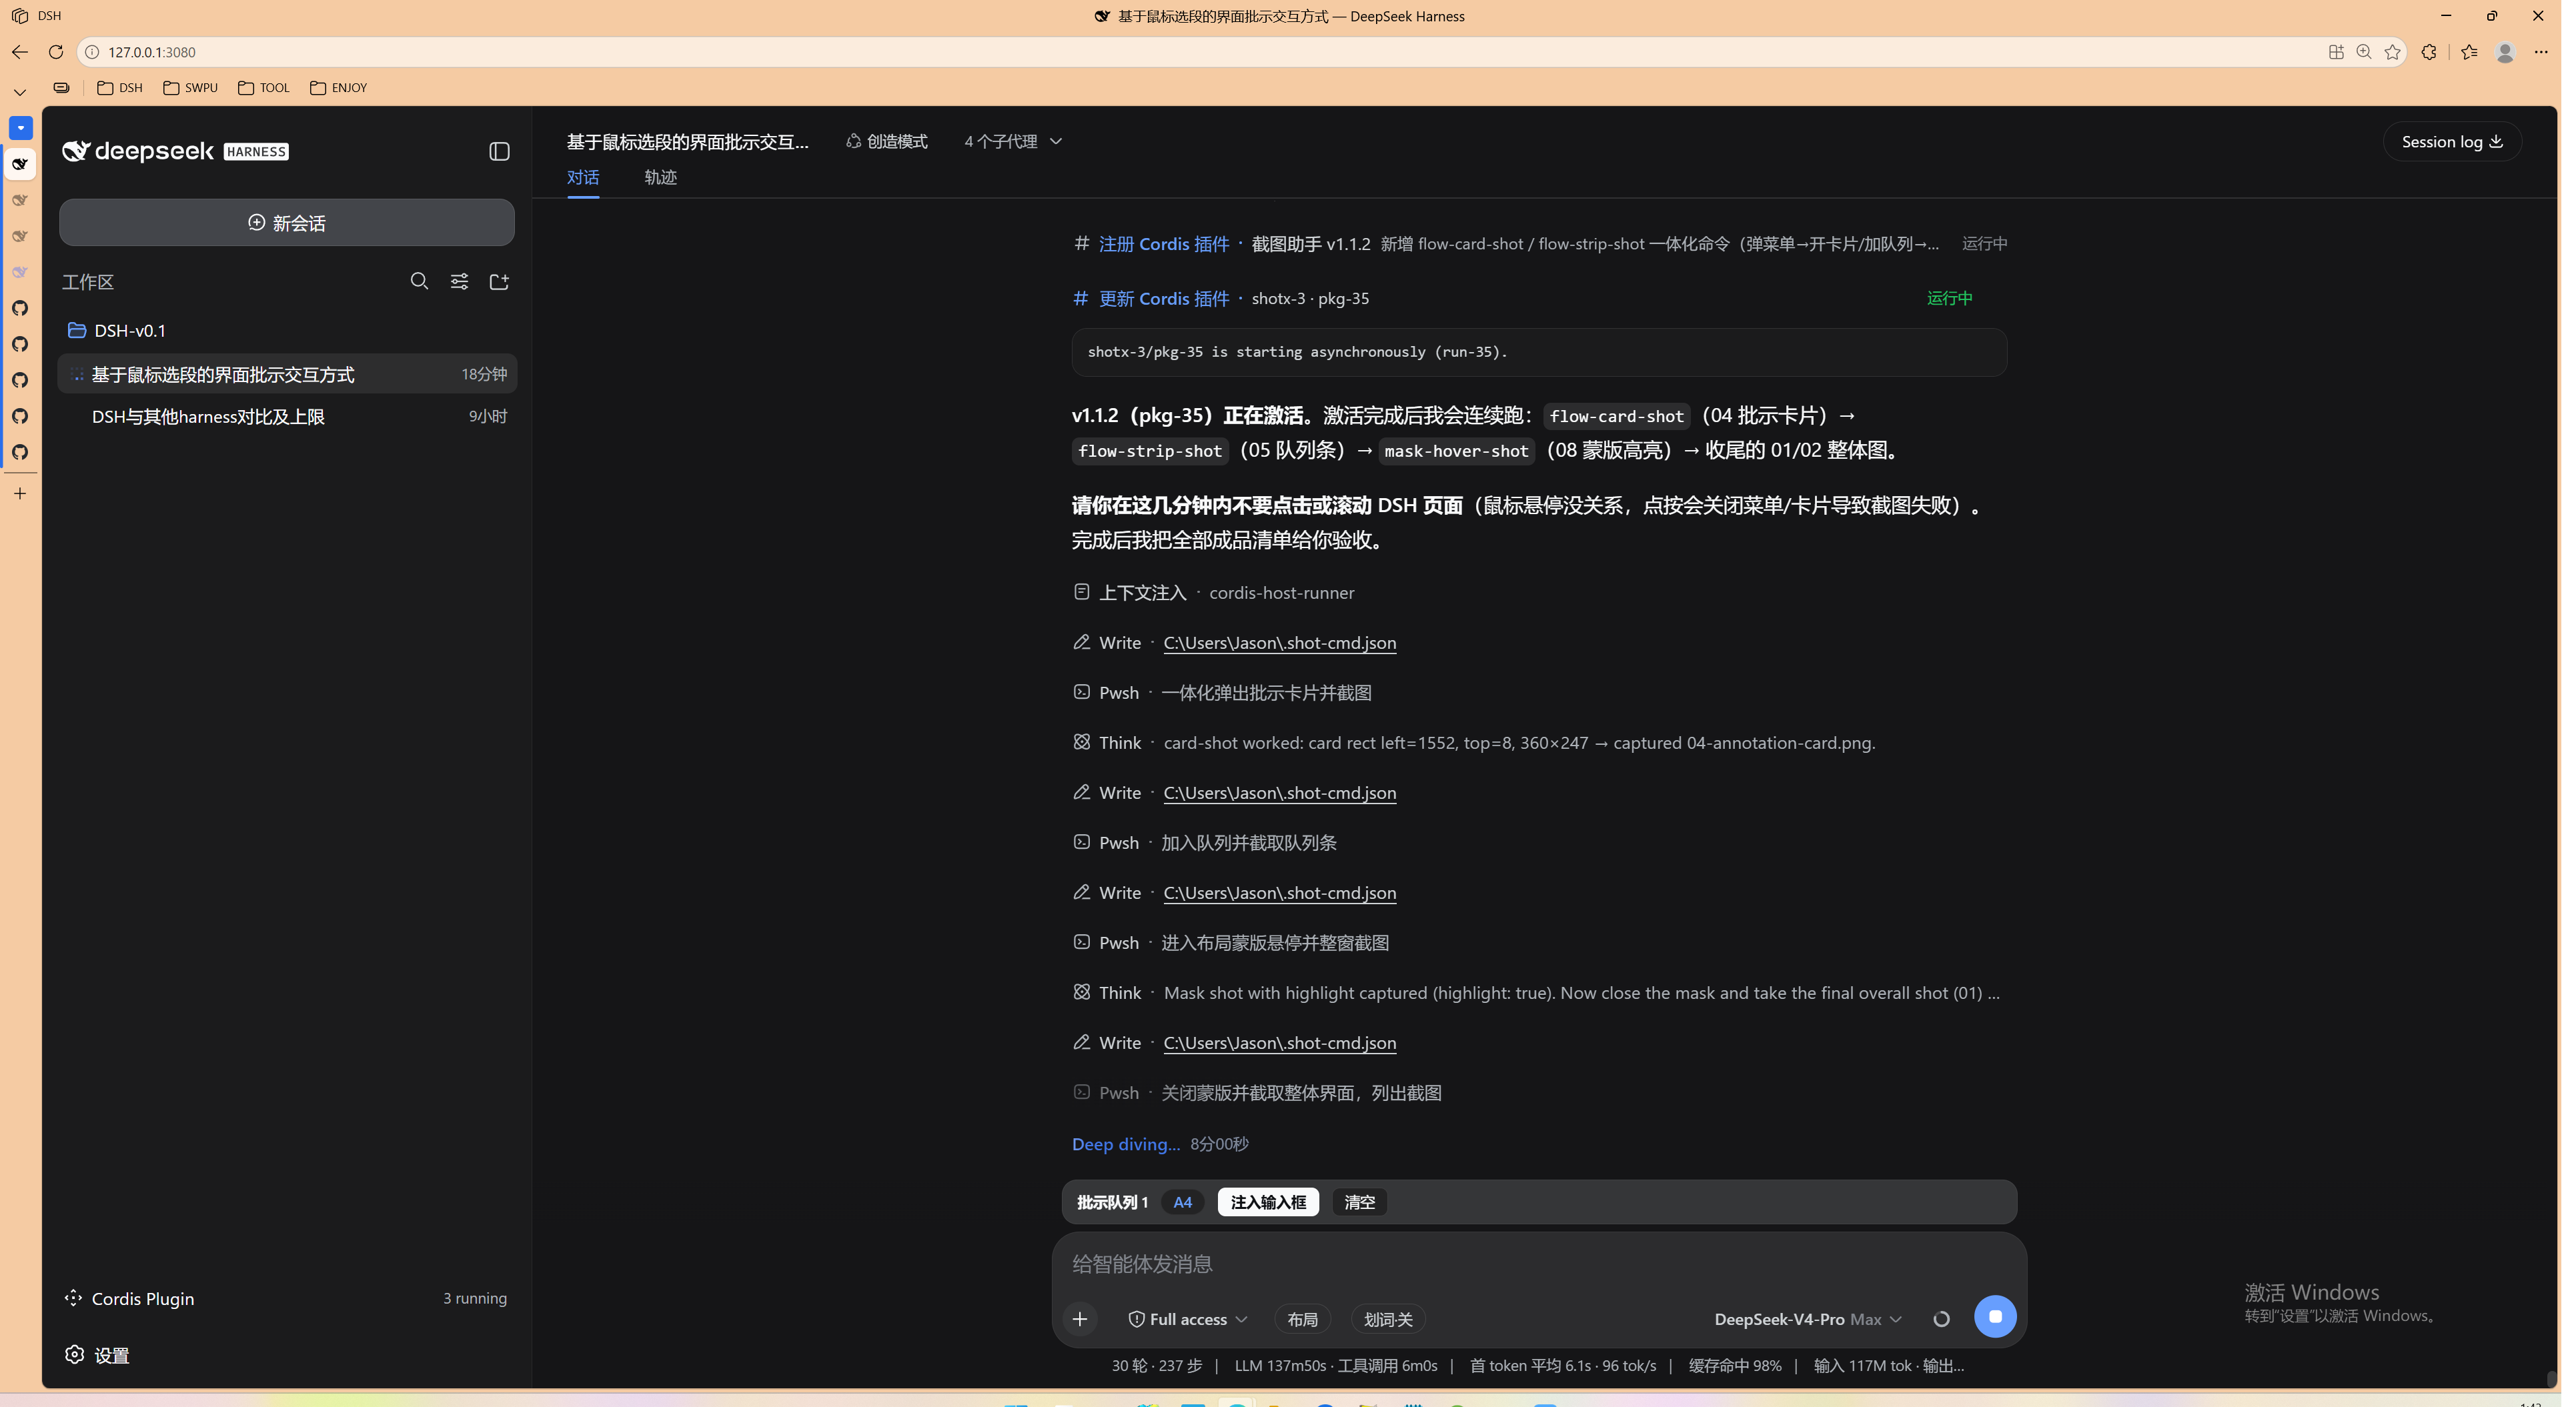The width and height of the screenshot is (2576, 1407).
Task: Click the site info icon in address bar
Action: click(x=92, y=52)
